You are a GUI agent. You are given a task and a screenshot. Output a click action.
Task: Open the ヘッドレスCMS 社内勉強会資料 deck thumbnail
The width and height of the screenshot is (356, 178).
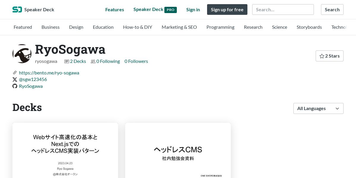click(x=178, y=150)
